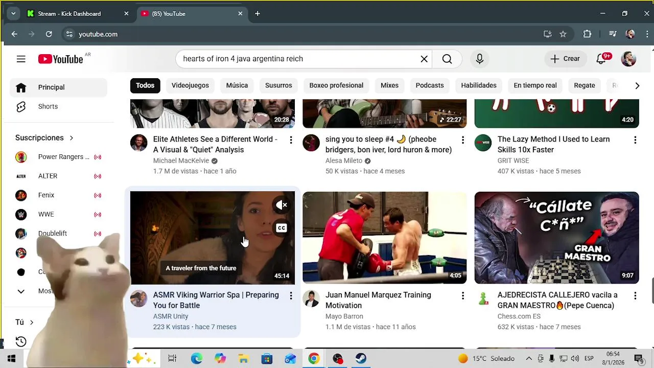
Task: Select the Todos filter chip
Action: point(145,85)
